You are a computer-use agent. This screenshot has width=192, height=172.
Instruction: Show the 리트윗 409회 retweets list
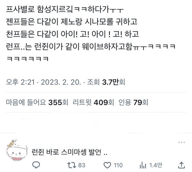pyautogui.click(x=93, y=102)
